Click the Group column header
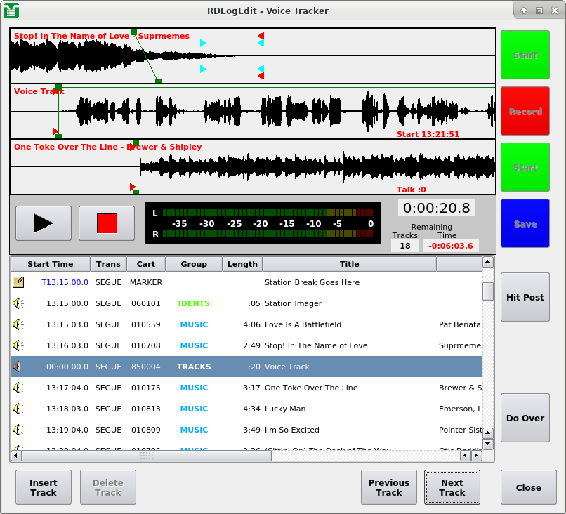The image size is (566, 514). click(194, 264)
